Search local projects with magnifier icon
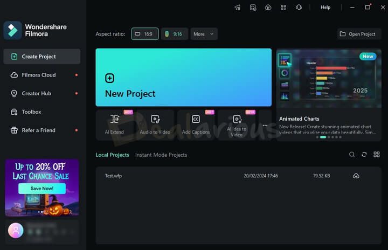388x250 pixels. click(352, 155)
